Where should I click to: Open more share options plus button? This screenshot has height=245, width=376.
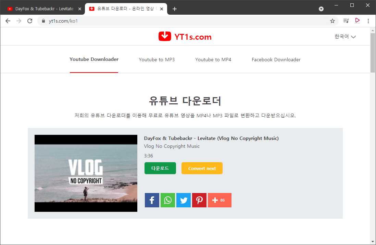point(220,200)
